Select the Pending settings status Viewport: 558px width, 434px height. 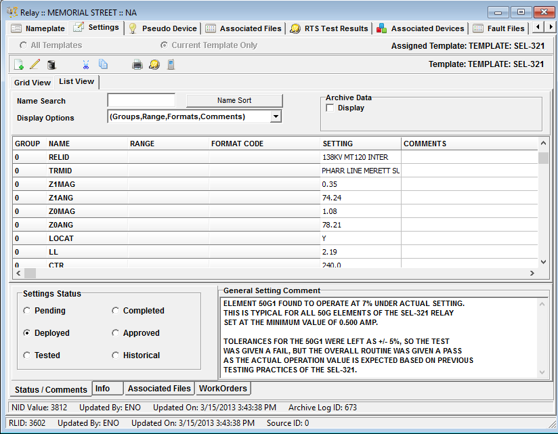[x=27, y=311]
